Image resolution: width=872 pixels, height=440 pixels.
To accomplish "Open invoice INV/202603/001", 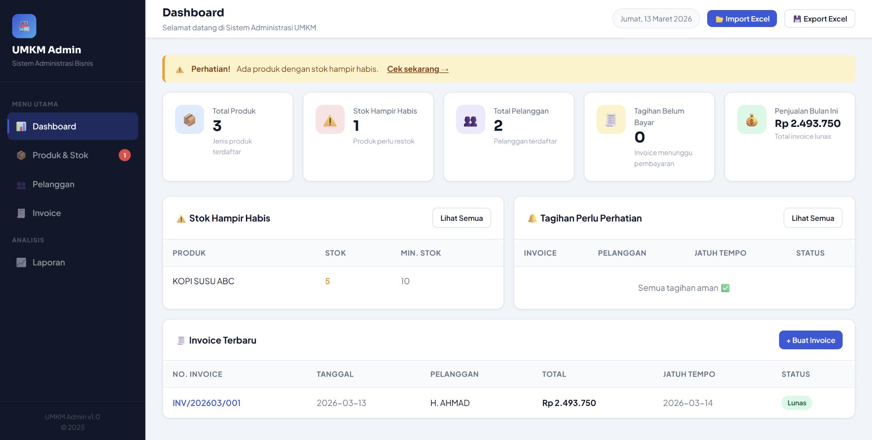I will coord(206,402).
